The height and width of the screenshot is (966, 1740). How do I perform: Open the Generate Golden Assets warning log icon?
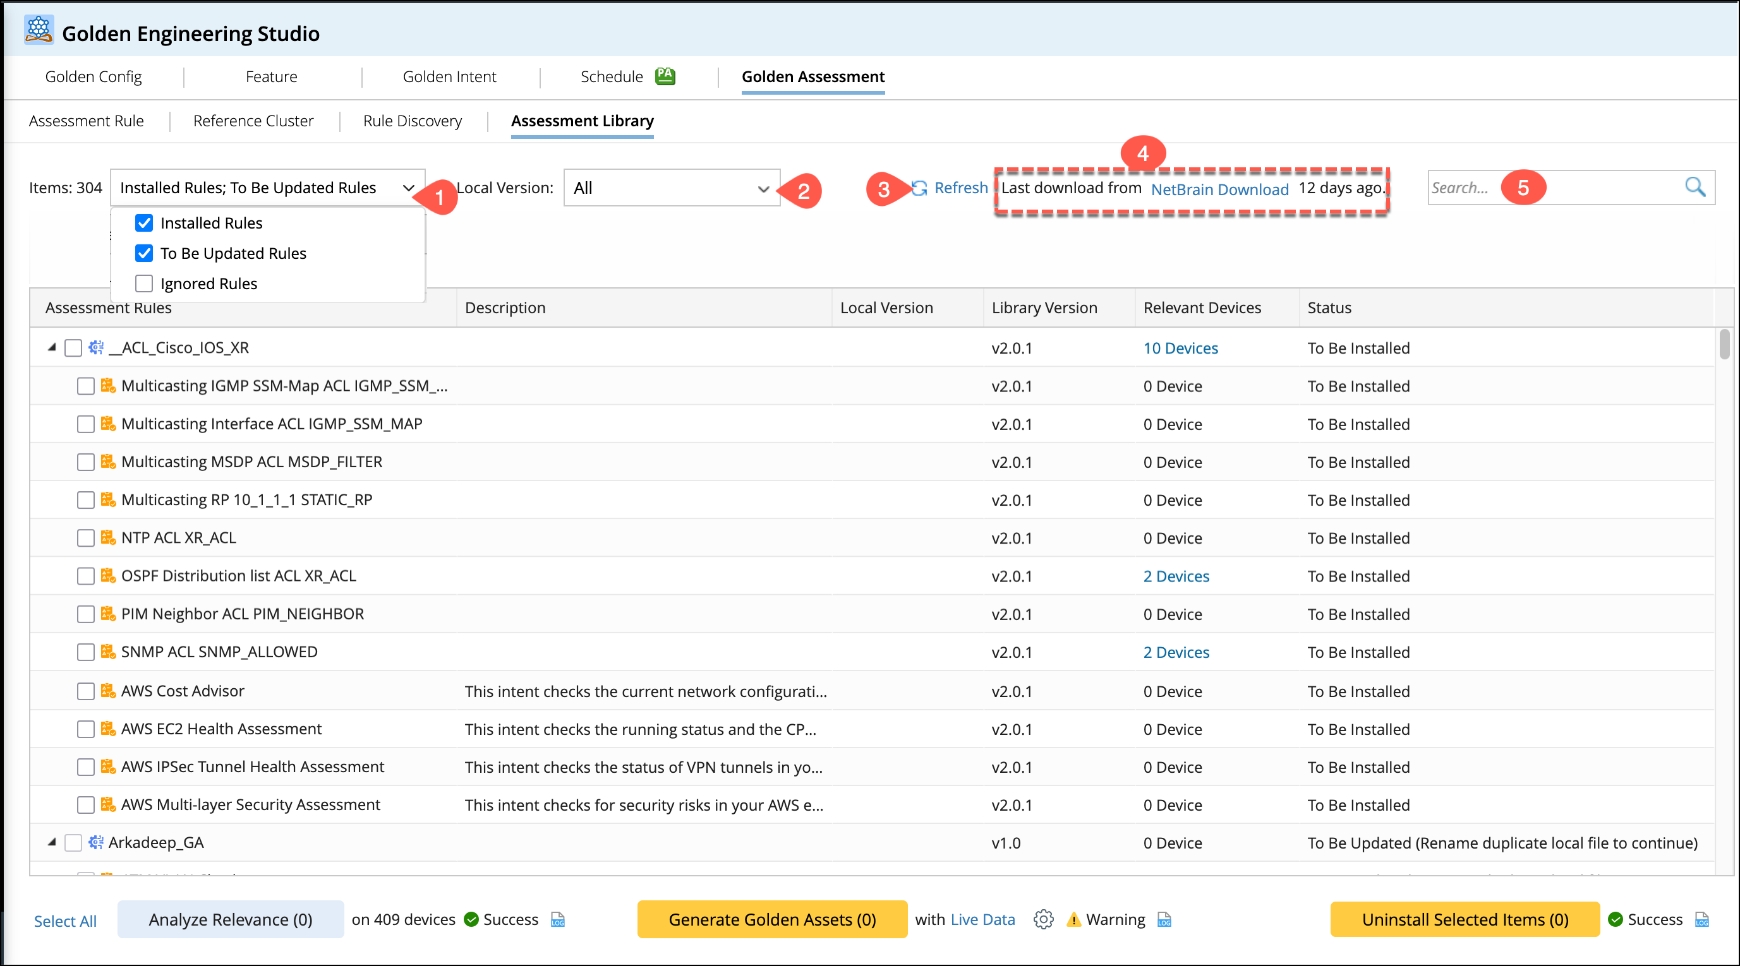coord(1164,919)
